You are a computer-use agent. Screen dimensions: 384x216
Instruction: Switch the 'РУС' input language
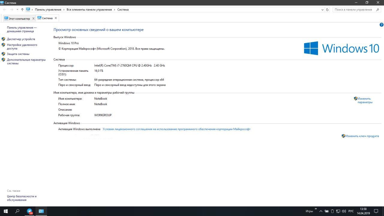click(351, 211)
